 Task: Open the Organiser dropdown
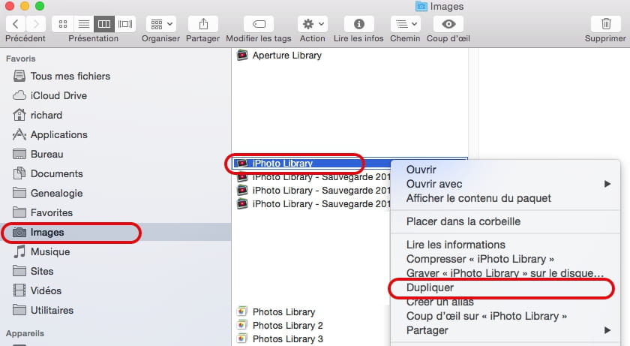(x=160, y=24)
